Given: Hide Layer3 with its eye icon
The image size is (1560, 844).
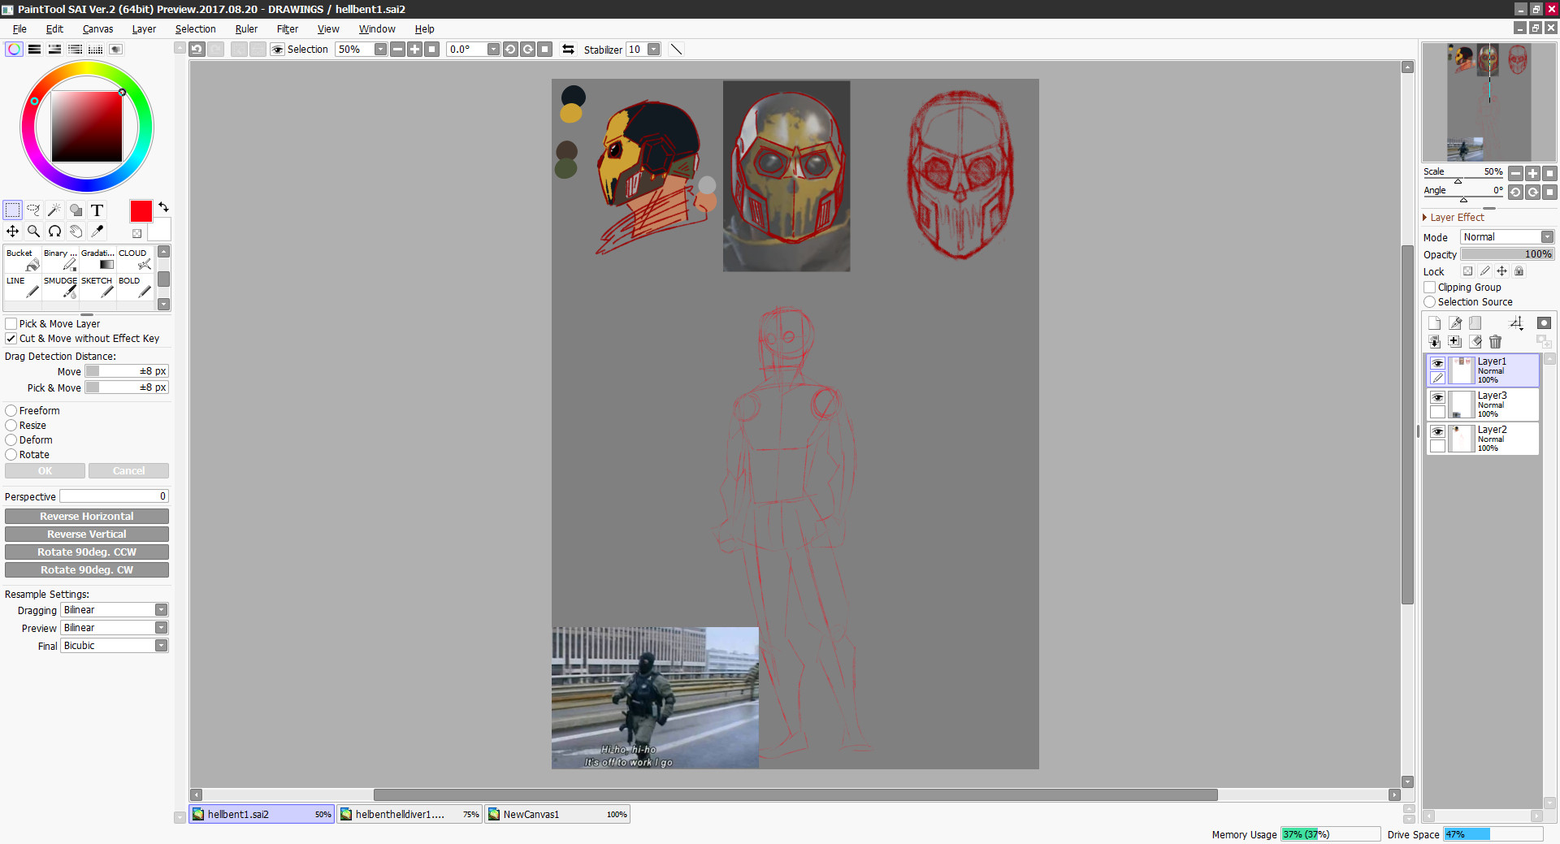Looking at the screenshot, I should (x=1437, y=398).
